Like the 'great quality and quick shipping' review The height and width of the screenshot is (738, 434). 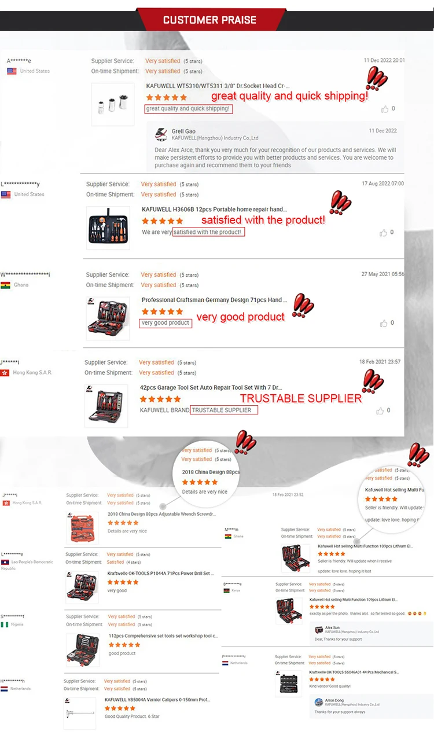click(385, 109)
